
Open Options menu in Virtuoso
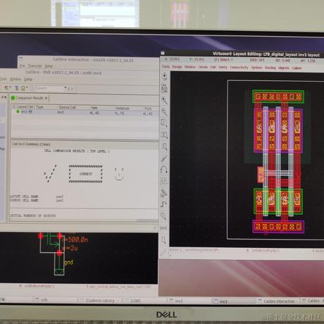point(256,68)
